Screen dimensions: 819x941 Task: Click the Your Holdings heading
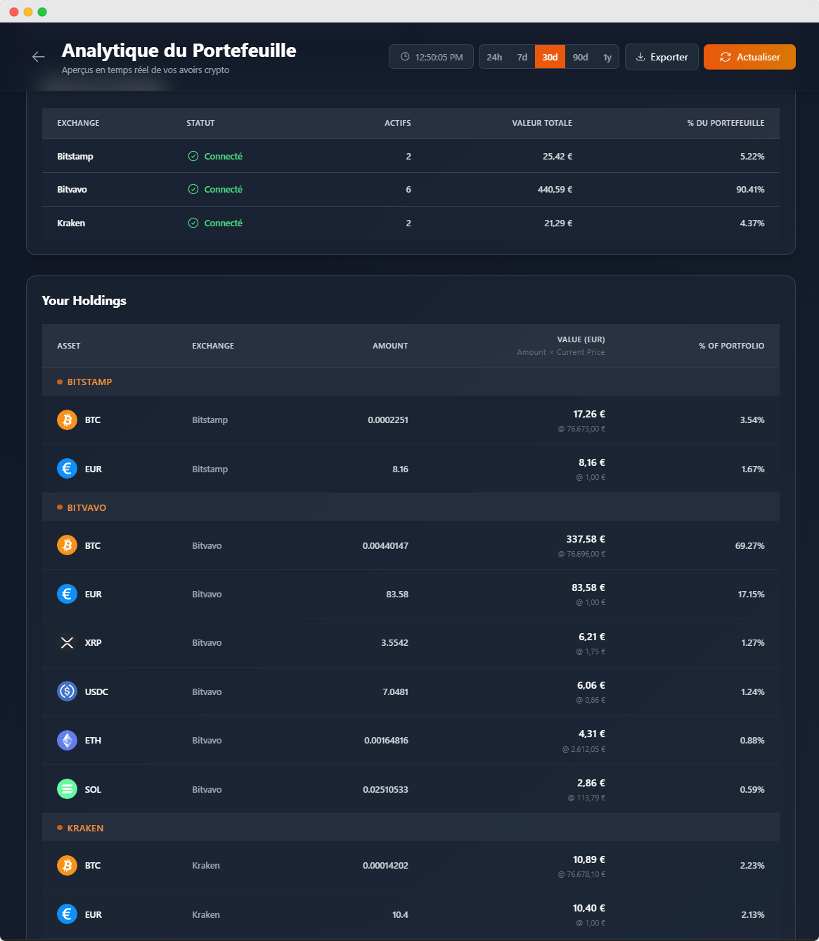84,300
